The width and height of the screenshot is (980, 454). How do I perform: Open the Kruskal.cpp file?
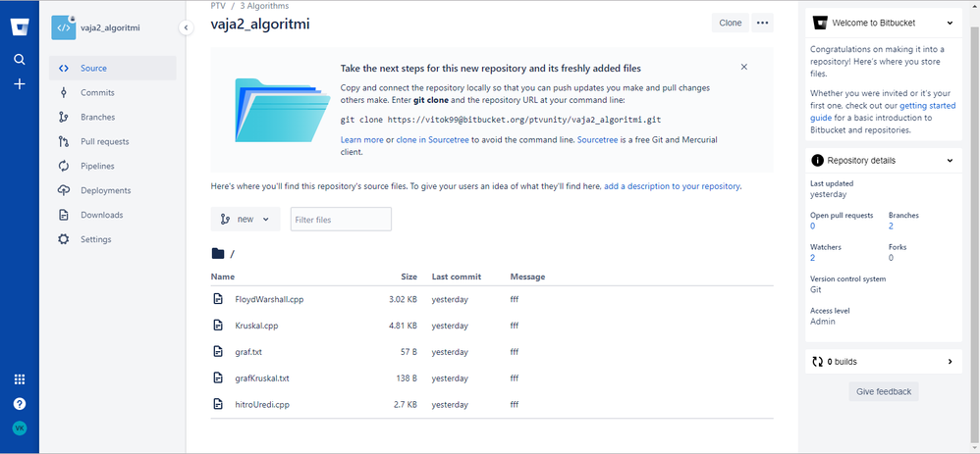click(x=255, y=326)
